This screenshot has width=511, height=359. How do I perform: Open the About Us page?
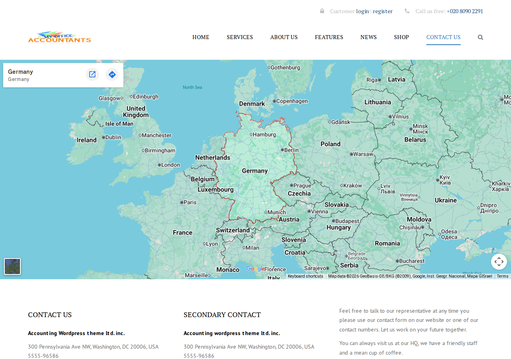click(284, 37)
